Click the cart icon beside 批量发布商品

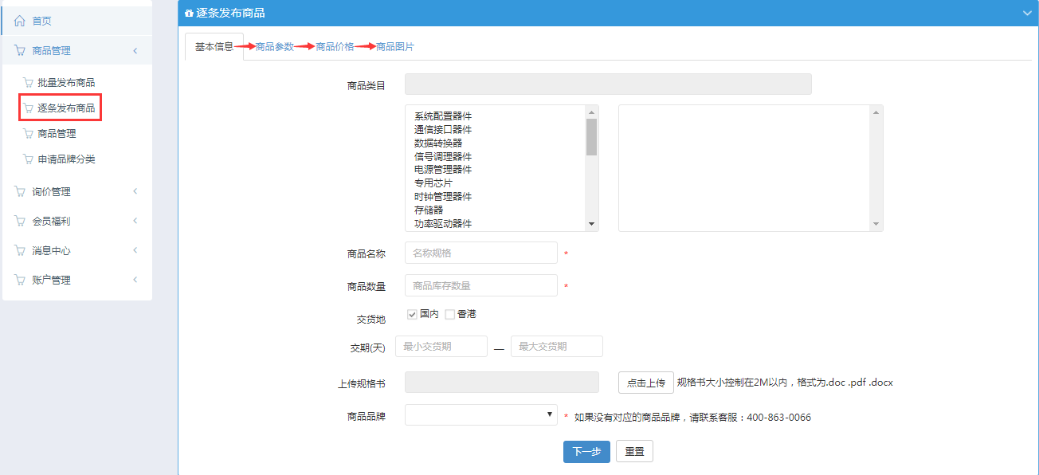(29, 83)
